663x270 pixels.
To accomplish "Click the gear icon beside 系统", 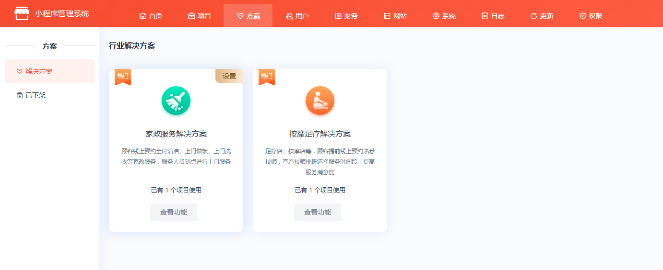I will click(x=436, y=16).
